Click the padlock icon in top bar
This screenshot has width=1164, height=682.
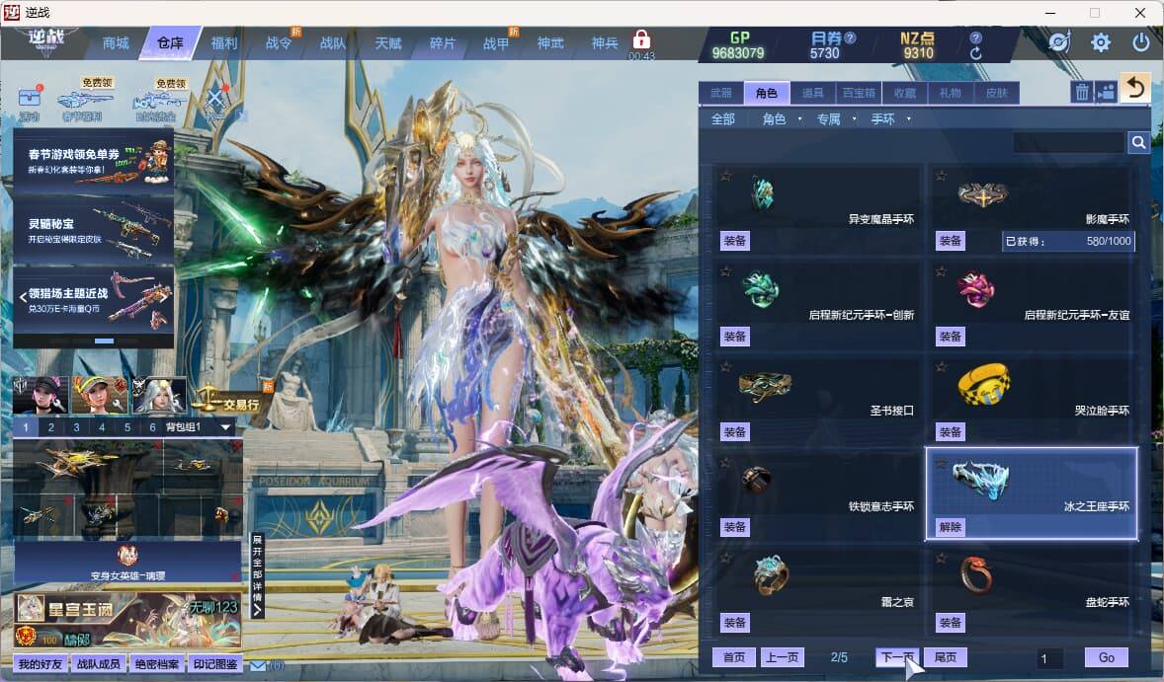click(x=641, y=39)
